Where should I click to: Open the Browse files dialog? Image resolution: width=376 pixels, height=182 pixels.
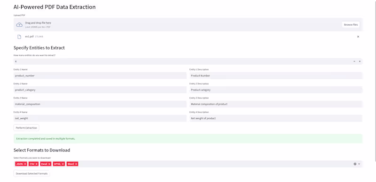[351, 25]
